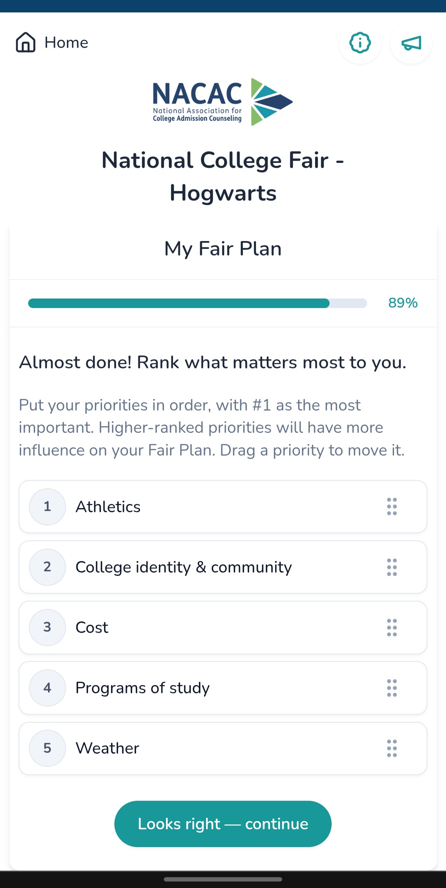Select the College identity & community label
The height and width of the screenshot is (888, 446).
[184, 567]
